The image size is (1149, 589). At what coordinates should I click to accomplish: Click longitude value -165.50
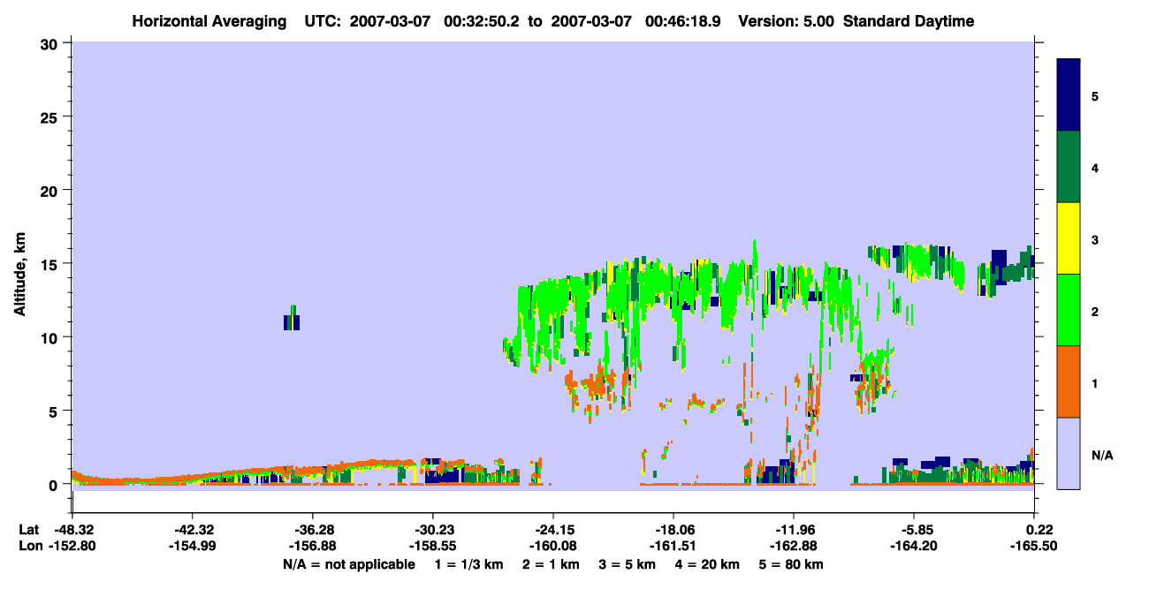point(1035,545)
